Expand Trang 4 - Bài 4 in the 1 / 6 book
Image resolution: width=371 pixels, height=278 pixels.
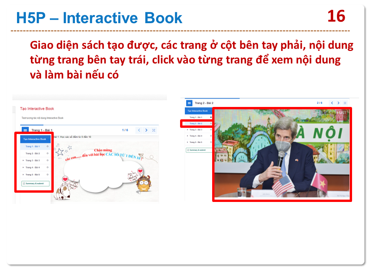point(23,167)
